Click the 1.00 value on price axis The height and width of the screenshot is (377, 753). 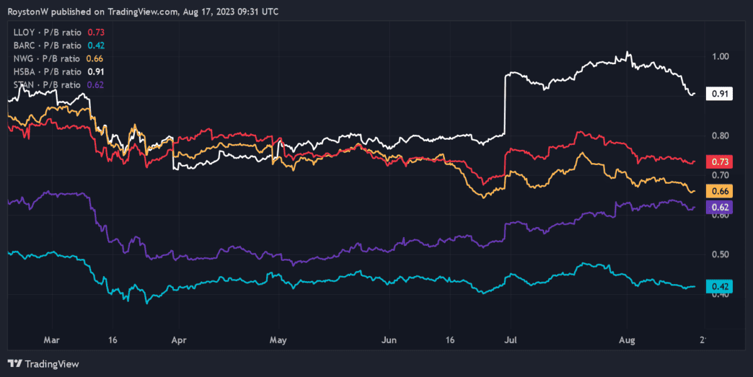(721, 56)
